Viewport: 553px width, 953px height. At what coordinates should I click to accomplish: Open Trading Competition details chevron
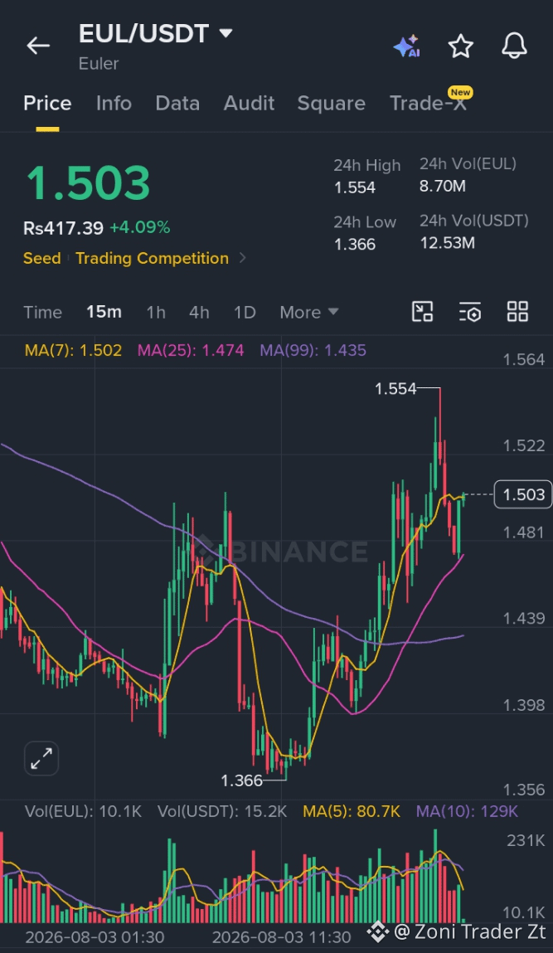pyautogui.click(x=242, y=258)
